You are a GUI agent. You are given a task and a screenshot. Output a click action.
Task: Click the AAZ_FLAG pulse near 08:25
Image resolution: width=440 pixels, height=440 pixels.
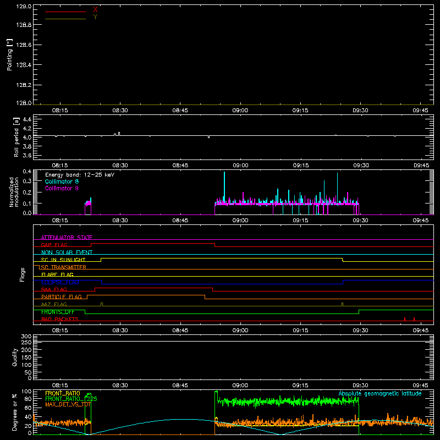102,305
